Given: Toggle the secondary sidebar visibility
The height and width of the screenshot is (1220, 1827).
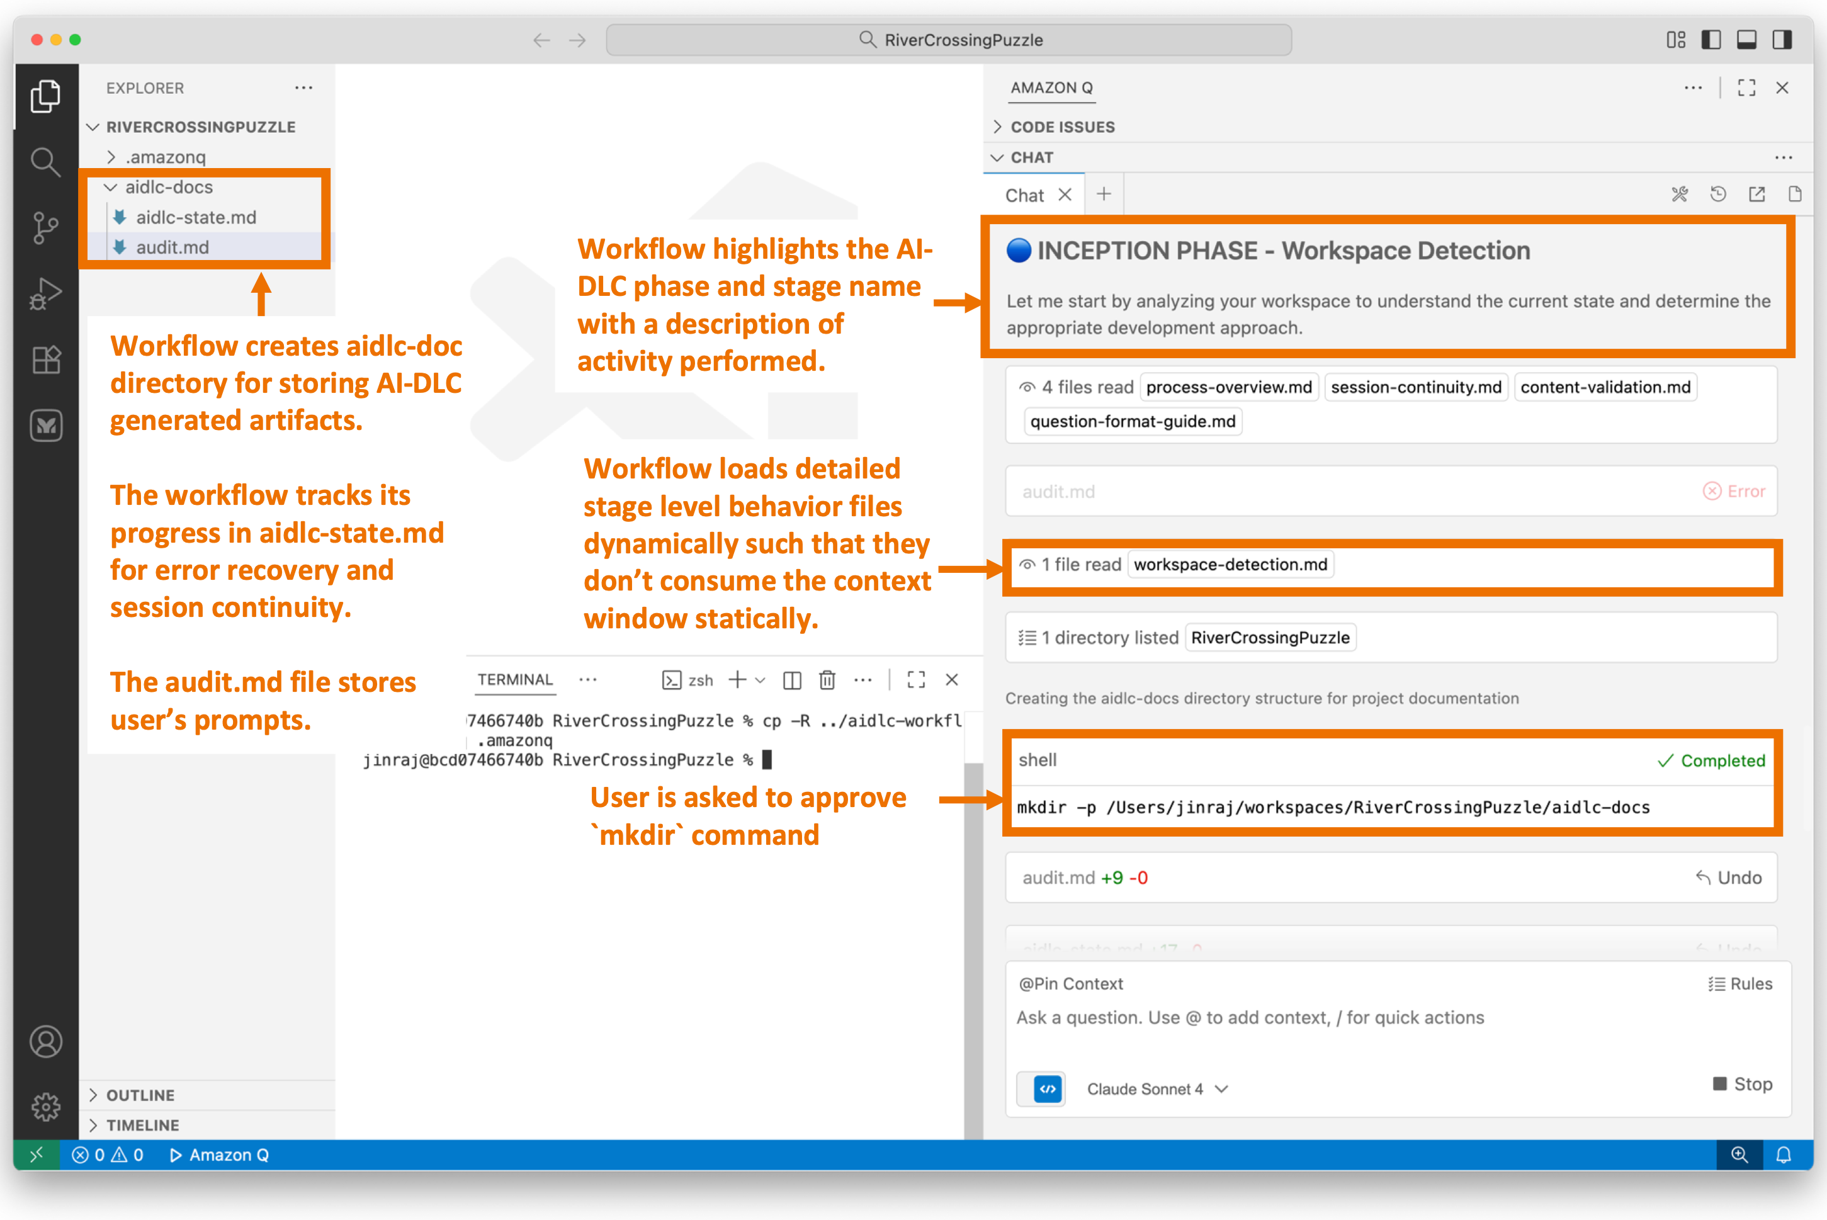Looking at the screenshot, I should (1783, 40).
